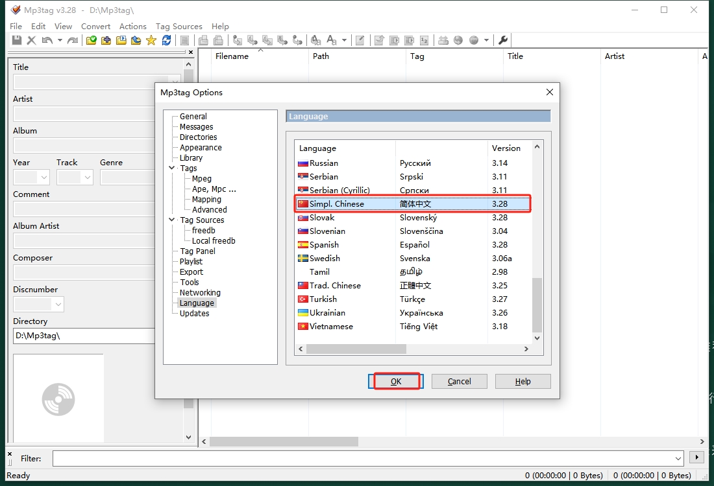Click the Help button in options dialog
The image size is (714, 486).
click(x=523, y=382)
